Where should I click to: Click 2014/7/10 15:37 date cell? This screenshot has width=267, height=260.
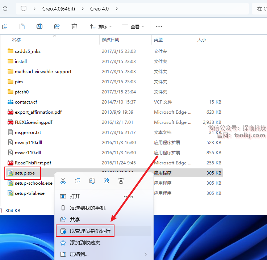tap(119, 102)
